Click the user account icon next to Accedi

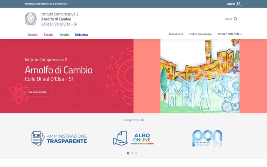(x=238, y=4)
